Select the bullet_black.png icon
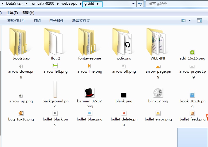The width and height of the screenshot is (208, 147). [x=55, y=113]
